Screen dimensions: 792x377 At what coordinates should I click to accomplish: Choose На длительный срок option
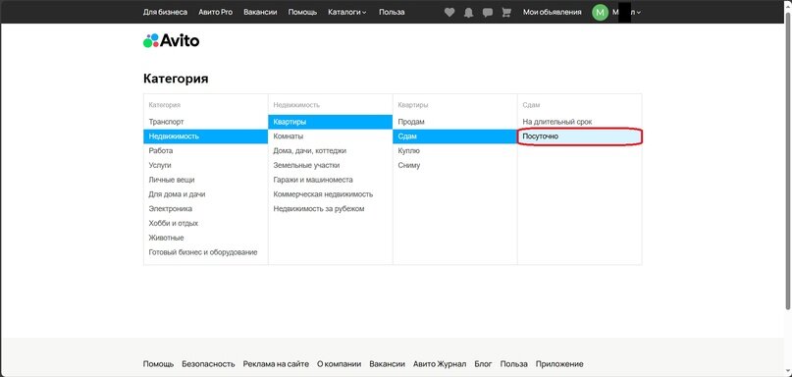click(x=580, y=122)
